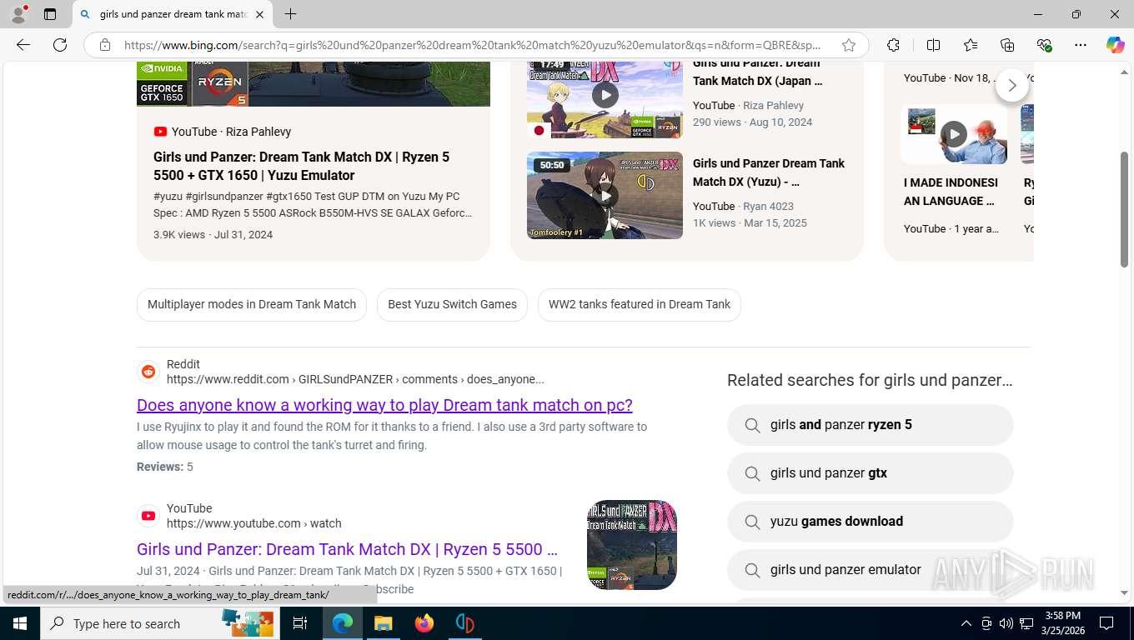1134x640 pixels.
Task: Click the page vertical scrollbar thumb
Action: tap(1124, 208)
